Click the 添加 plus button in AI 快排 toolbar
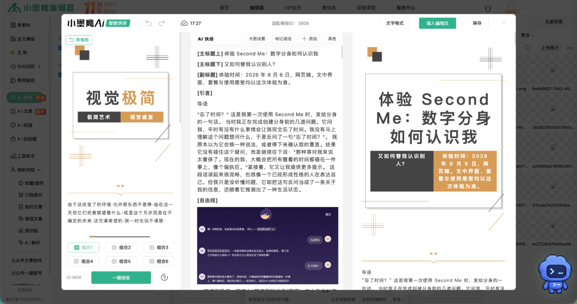The width and height of the screenshot is (577, 304). pos(309,39)
